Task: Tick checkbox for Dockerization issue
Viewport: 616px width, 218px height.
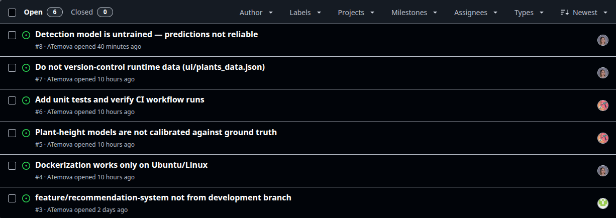Action: click(12, 166)
